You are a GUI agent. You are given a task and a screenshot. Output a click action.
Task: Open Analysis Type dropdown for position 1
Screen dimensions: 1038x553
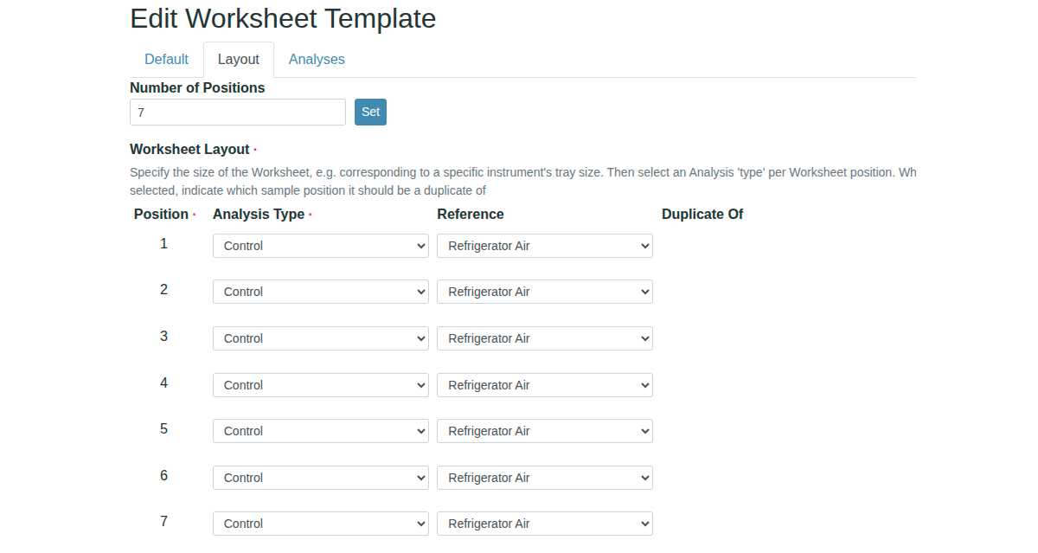(320, 246)
